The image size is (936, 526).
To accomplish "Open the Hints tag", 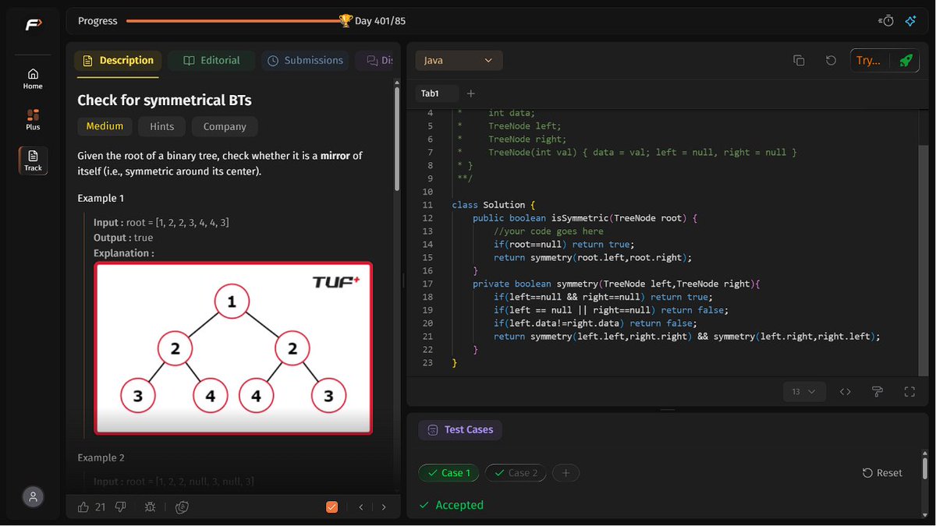I will point(162,126).
